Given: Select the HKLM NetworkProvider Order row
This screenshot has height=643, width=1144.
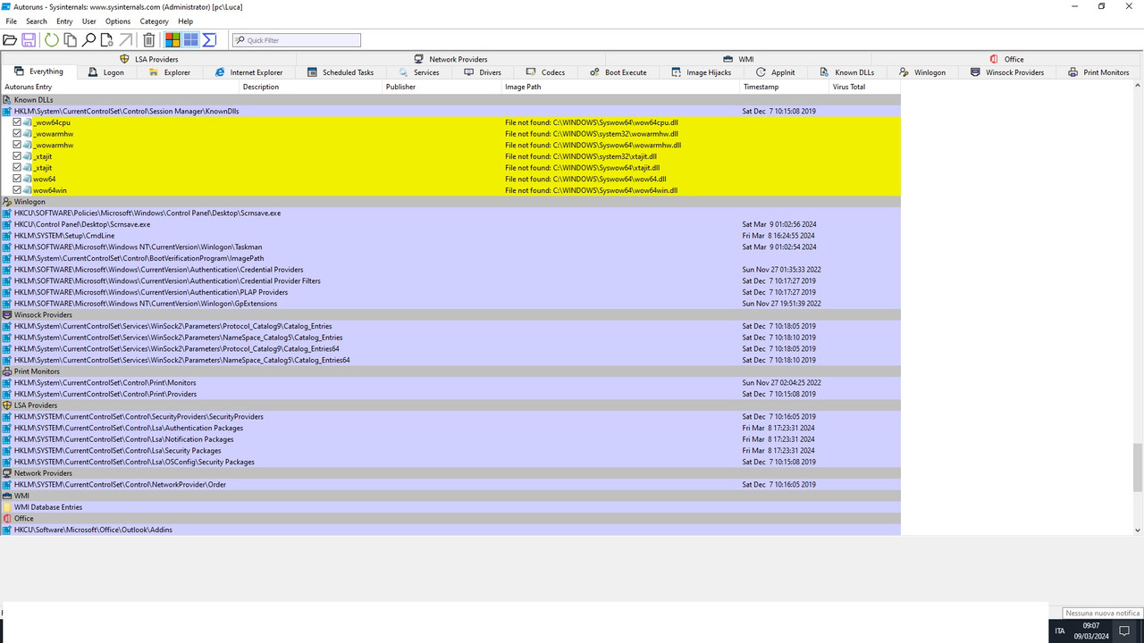Looking at the screenshot, I should tap(450, 485).
